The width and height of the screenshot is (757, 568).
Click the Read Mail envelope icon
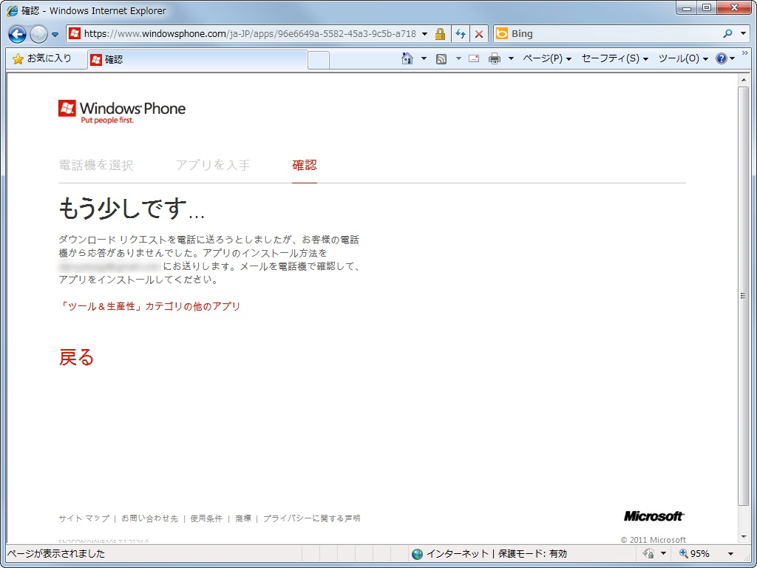[473, 58]
